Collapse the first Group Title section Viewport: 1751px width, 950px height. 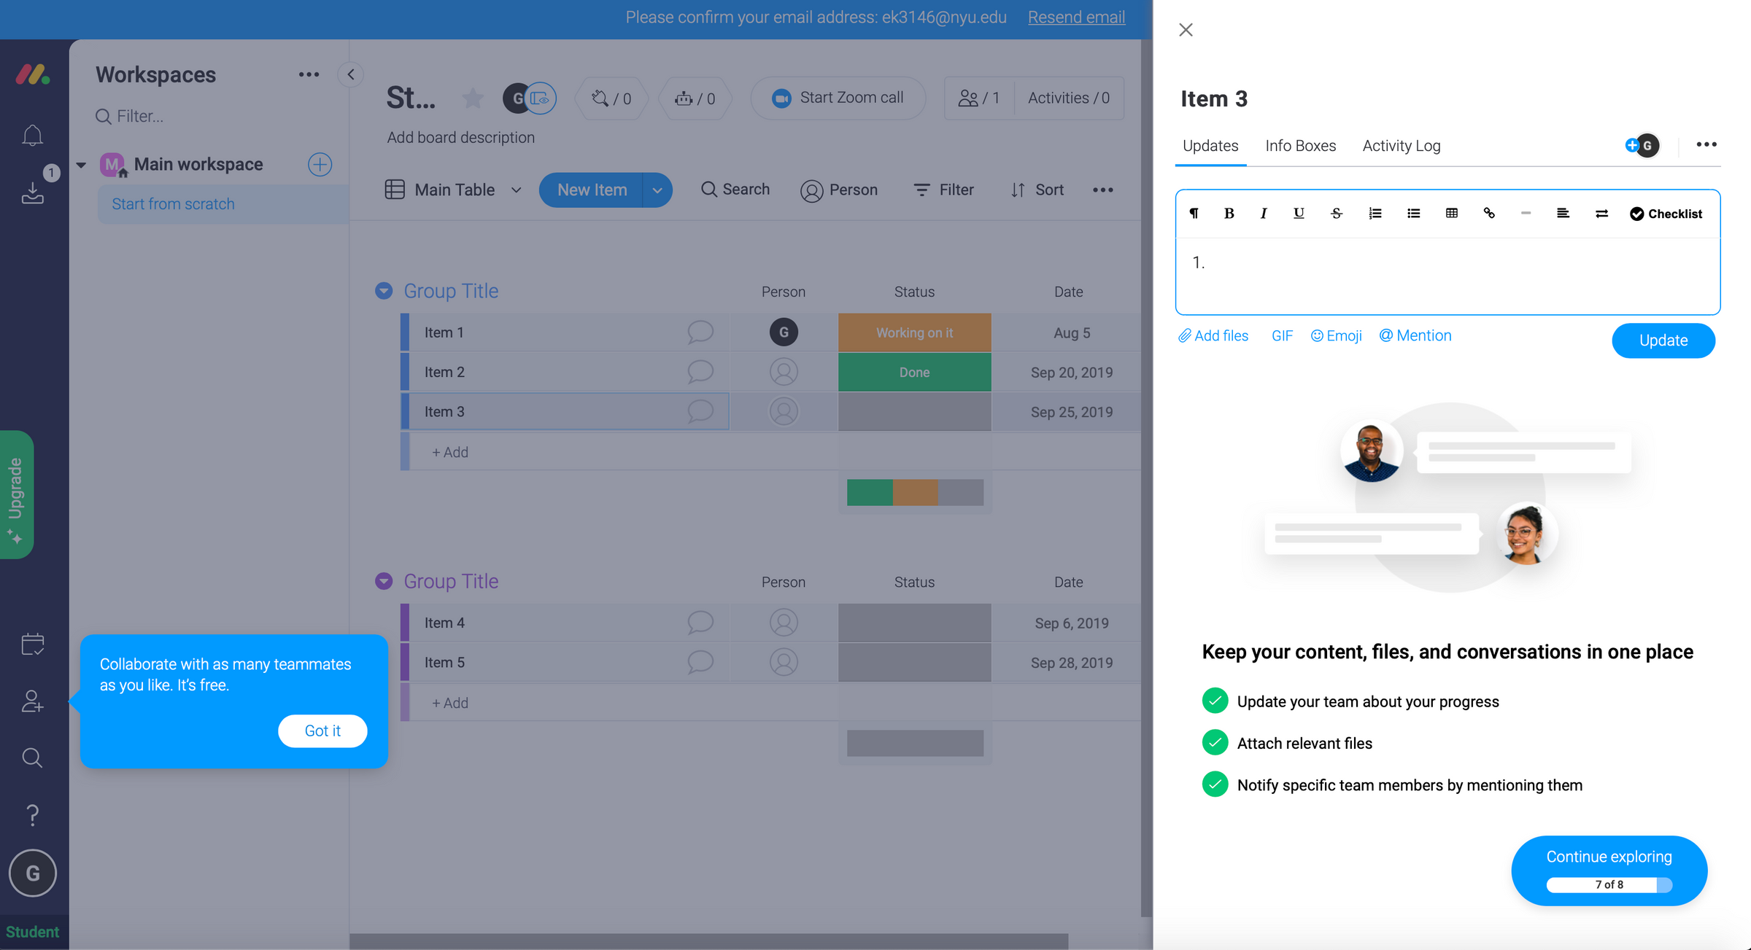point(383,290)
